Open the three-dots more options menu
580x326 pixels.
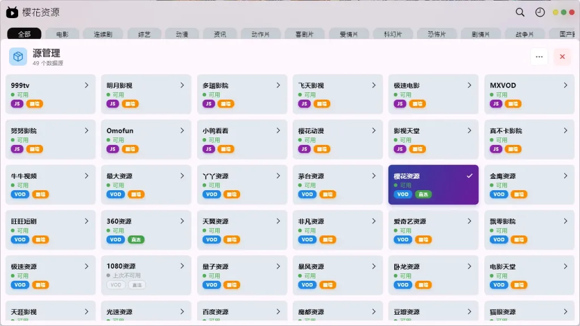[539, 57]
